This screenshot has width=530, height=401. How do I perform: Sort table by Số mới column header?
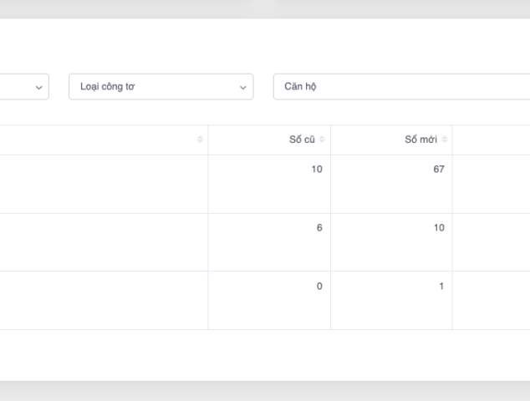click(x=421, y=140)
